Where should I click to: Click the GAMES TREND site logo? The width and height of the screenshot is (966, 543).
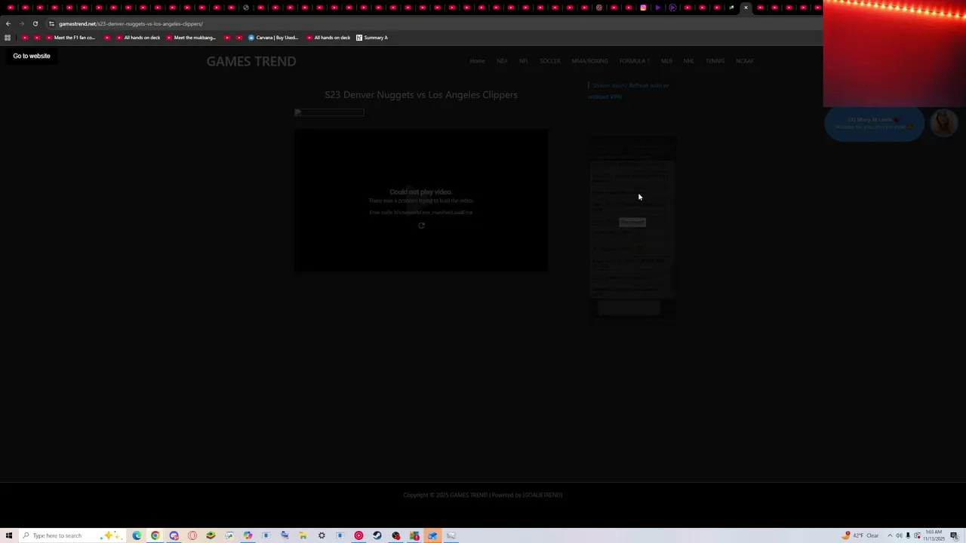251,61
